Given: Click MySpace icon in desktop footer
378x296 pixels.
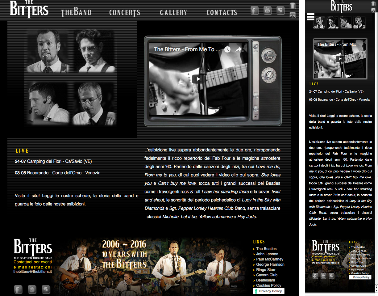Looking at the screenshot, I should [x=46, y=289].
